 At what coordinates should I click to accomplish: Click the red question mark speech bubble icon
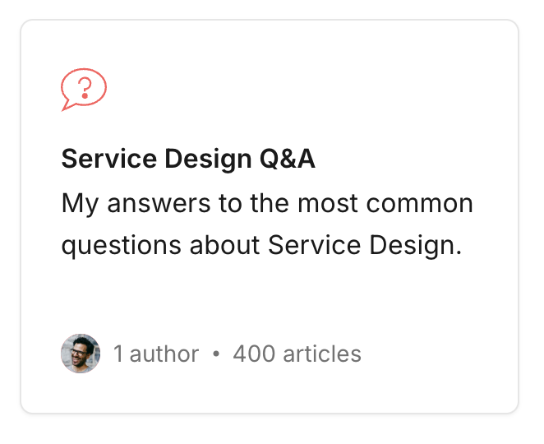[84, 89]
